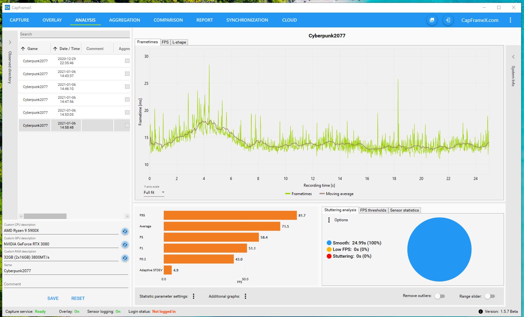Expand the System Info side panel
This screenshot has width=524, height=317.
513,57
